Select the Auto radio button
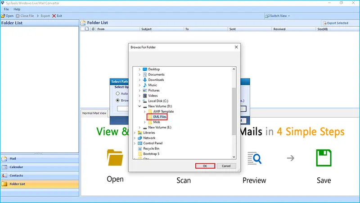 tap(117, 93)
